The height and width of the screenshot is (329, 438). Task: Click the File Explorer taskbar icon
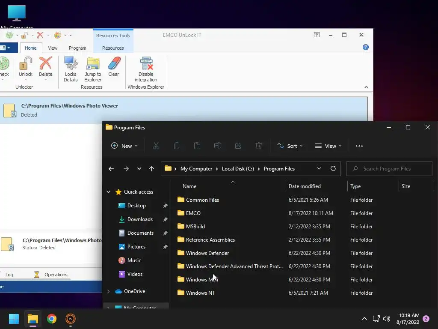click(33, 319)
